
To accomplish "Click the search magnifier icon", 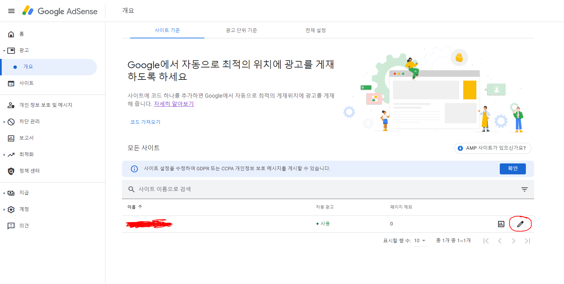I will 131,189.
